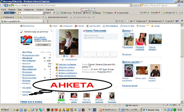Click the Хочу подарок button
The width and height of the screenshot is (184, 112).
point(43,45)
